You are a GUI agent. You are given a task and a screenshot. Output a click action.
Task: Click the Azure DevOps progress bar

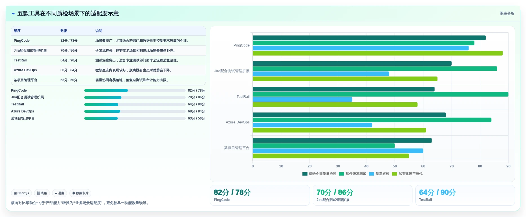pyautogui.click(x=135, y=111)
